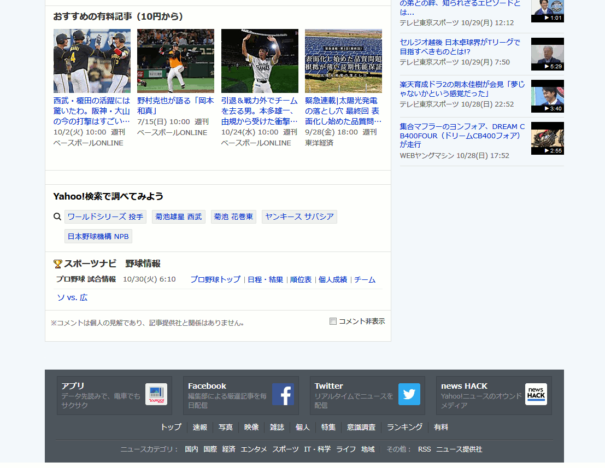Search for 日本野球機構 NPB
Image resolution: width=605 pixels, height=468 pixels.
point(98,236)
